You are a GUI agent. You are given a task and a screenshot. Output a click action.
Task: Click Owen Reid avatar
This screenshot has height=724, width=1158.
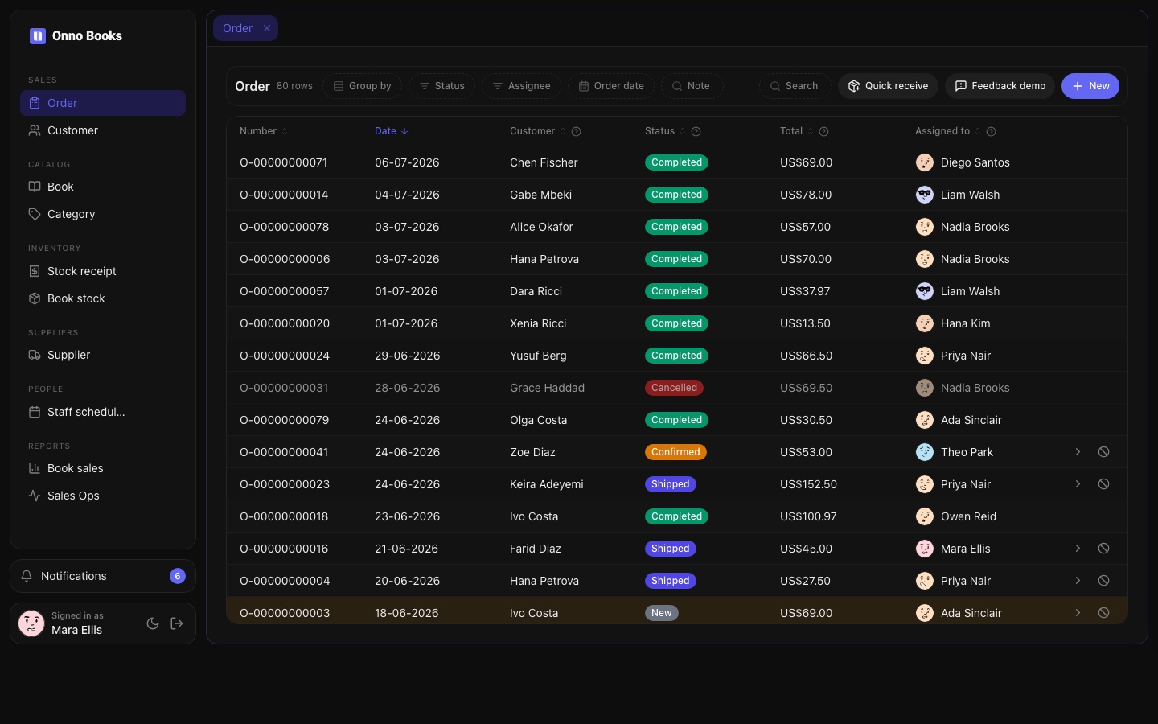925,516
